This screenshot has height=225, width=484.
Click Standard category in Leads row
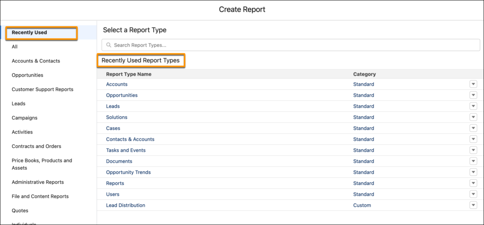click(x=363, y=106)
